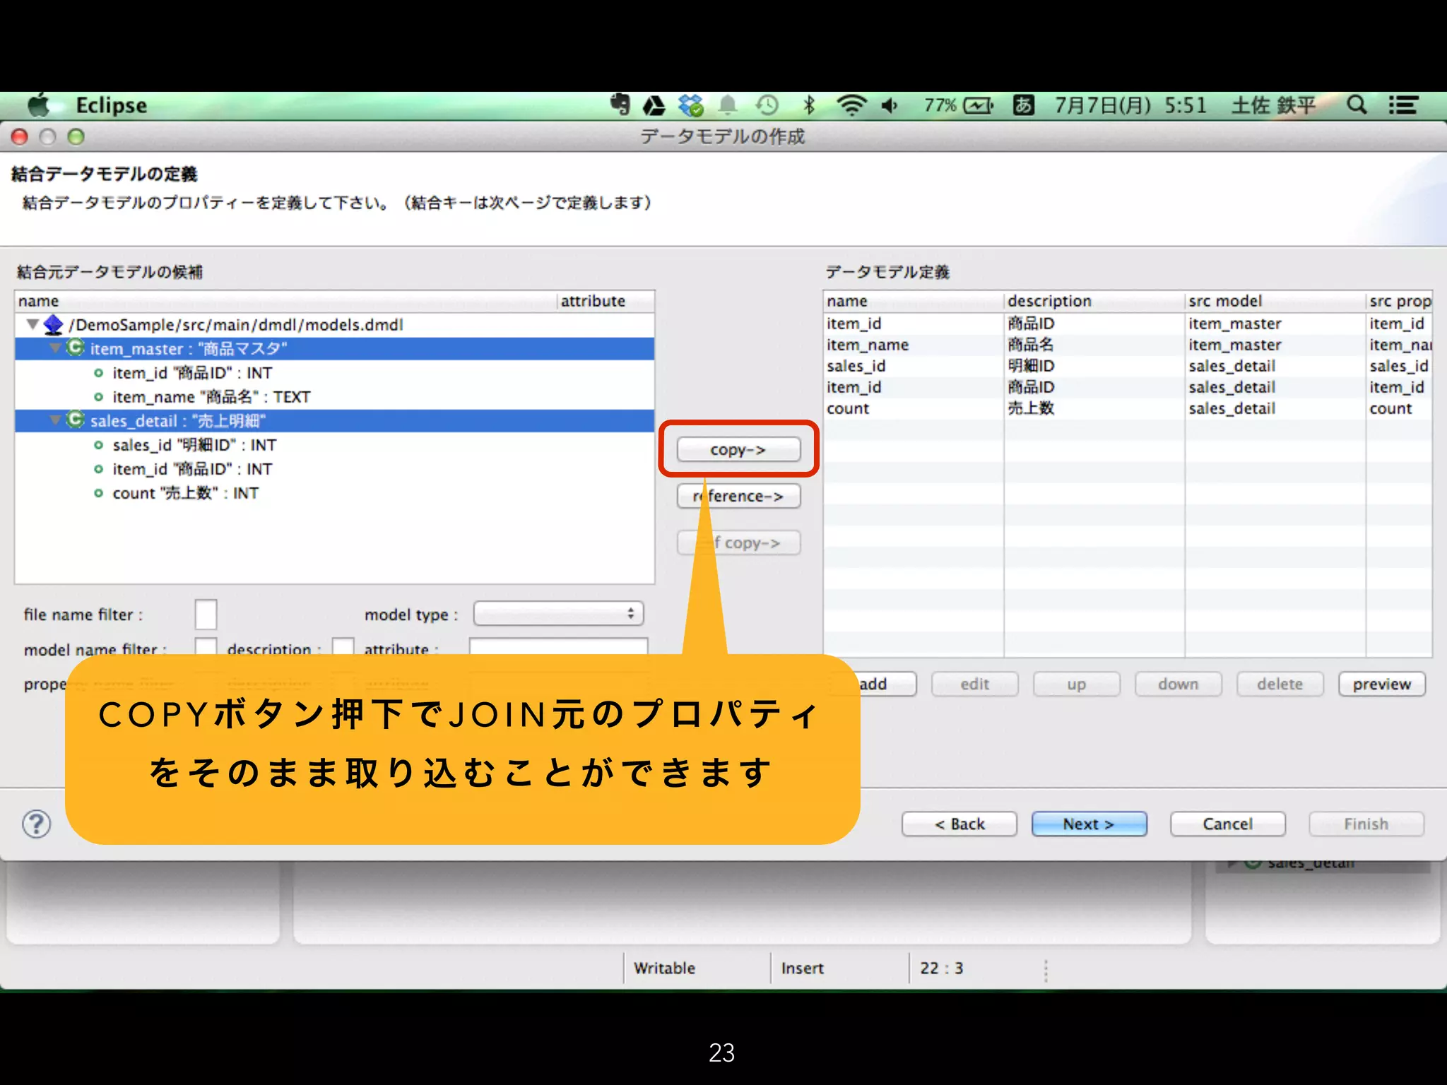Open the Eclipse application menu
Viewport: 1447px width, 1085px height.
111,105
